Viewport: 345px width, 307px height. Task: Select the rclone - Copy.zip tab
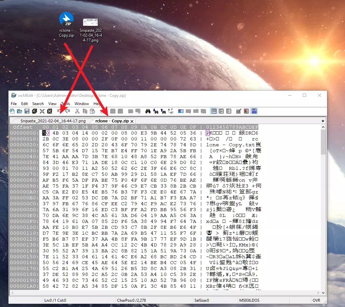point(112,121)
